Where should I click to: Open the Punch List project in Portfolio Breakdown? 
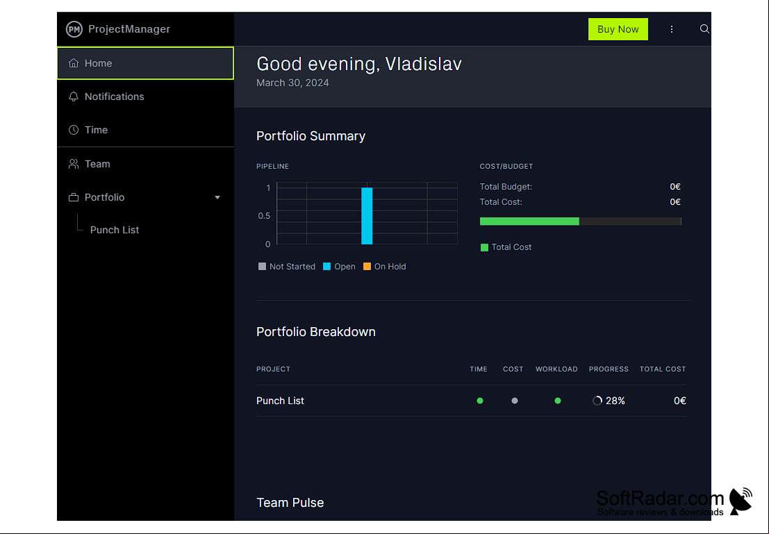[280, 401]
